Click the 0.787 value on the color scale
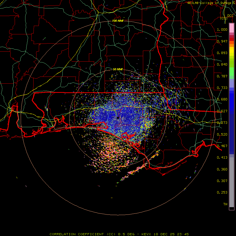Image resolution: width=236 pixels, height=236 pixels. pos(222,76)
